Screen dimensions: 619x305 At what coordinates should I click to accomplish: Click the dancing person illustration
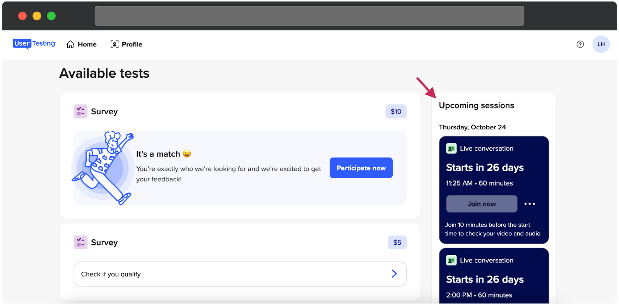103,168
